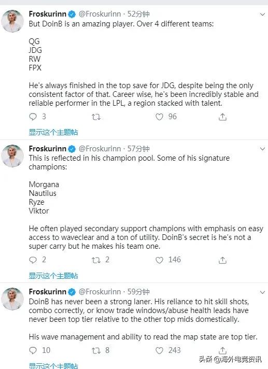Retweet the wave management tweet with 8 retweets
This screenshot has width=268, height=369.
pyautogui.click(x=96, y=351)
